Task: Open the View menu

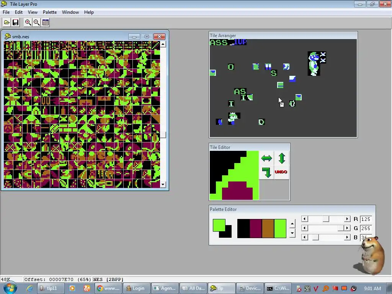Action: pos(33,12)
